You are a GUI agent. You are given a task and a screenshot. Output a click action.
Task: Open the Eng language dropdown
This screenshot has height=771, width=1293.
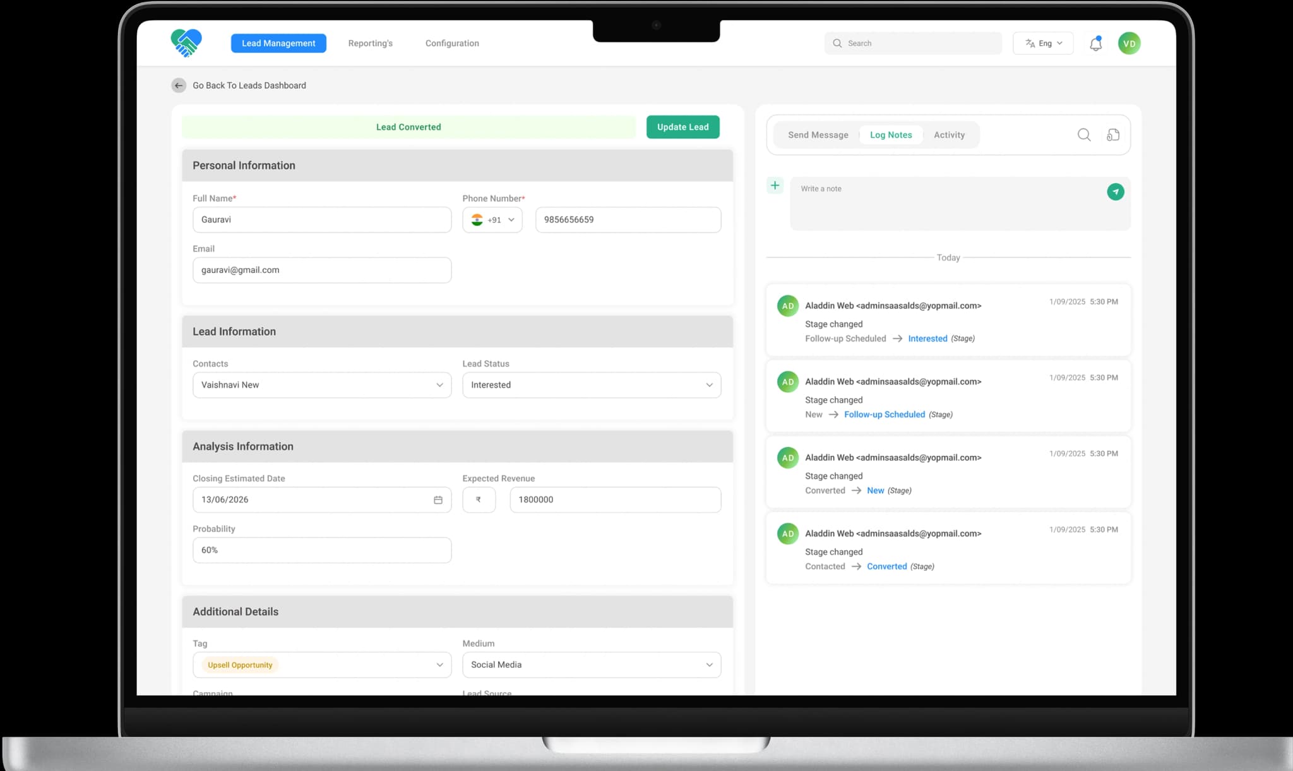tap(1043, 44)
